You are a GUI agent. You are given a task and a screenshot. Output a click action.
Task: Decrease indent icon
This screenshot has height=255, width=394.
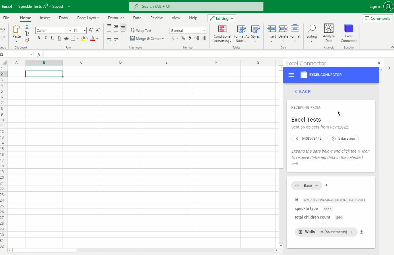click(109, 40)
